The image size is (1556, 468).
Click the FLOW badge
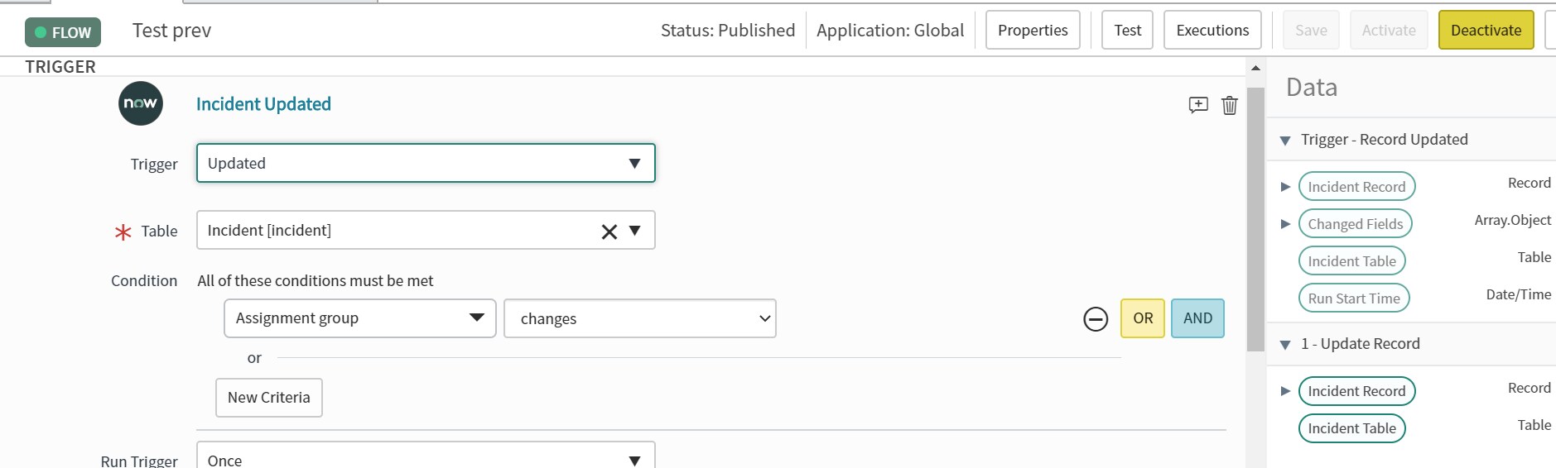[x=63, y=32]
